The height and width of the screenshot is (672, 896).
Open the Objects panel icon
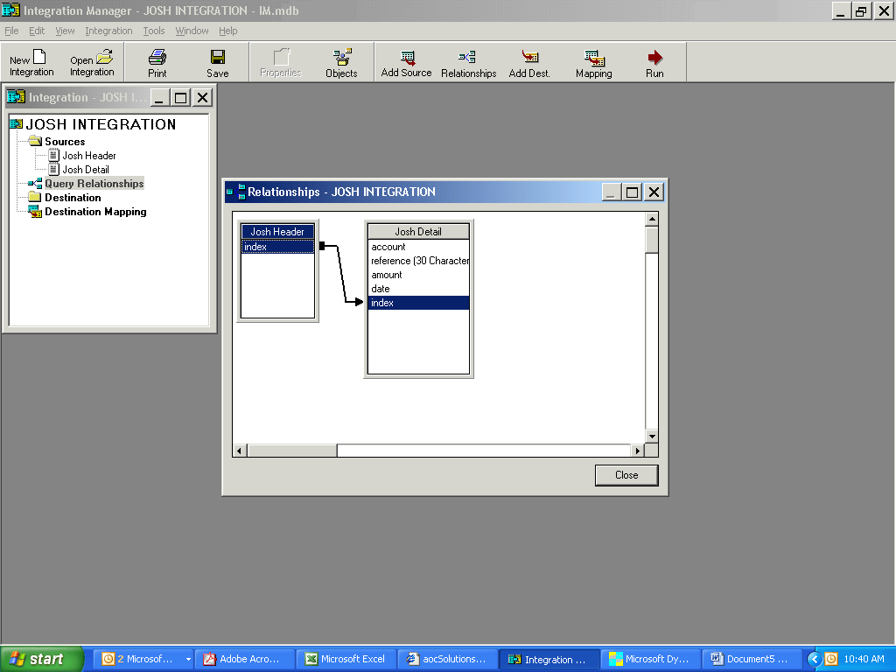pyautogui.click(x=340, y=61)
